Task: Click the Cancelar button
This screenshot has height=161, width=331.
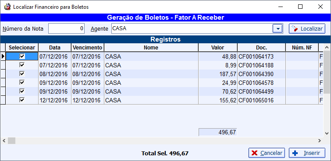Action: click(267, 153)
